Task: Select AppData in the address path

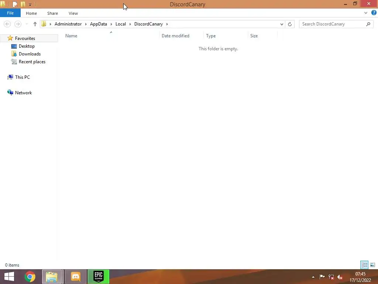Action: (98, 24)
